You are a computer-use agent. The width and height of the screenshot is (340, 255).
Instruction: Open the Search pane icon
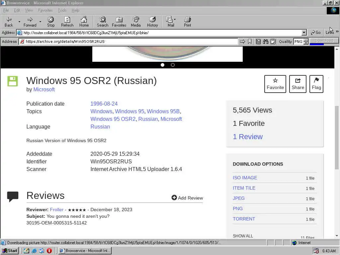[103, 22]
